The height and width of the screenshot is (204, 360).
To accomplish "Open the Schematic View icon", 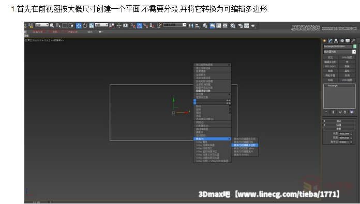I will coord(225,26).
